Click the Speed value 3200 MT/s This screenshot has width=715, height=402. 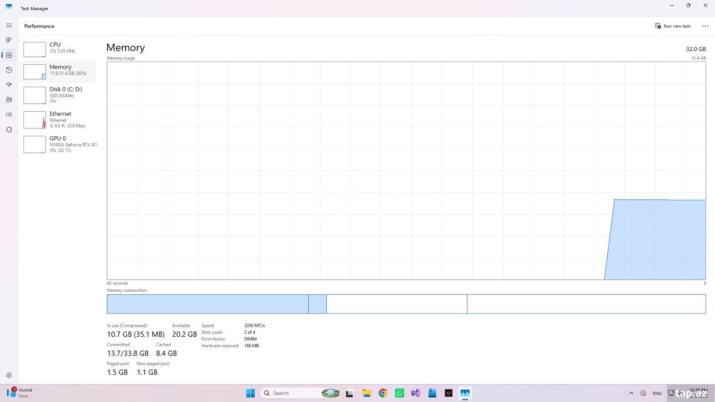coord(255,326)
